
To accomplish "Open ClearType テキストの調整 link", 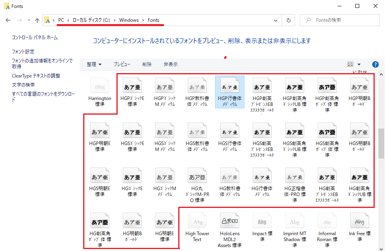I will (36, 76).
